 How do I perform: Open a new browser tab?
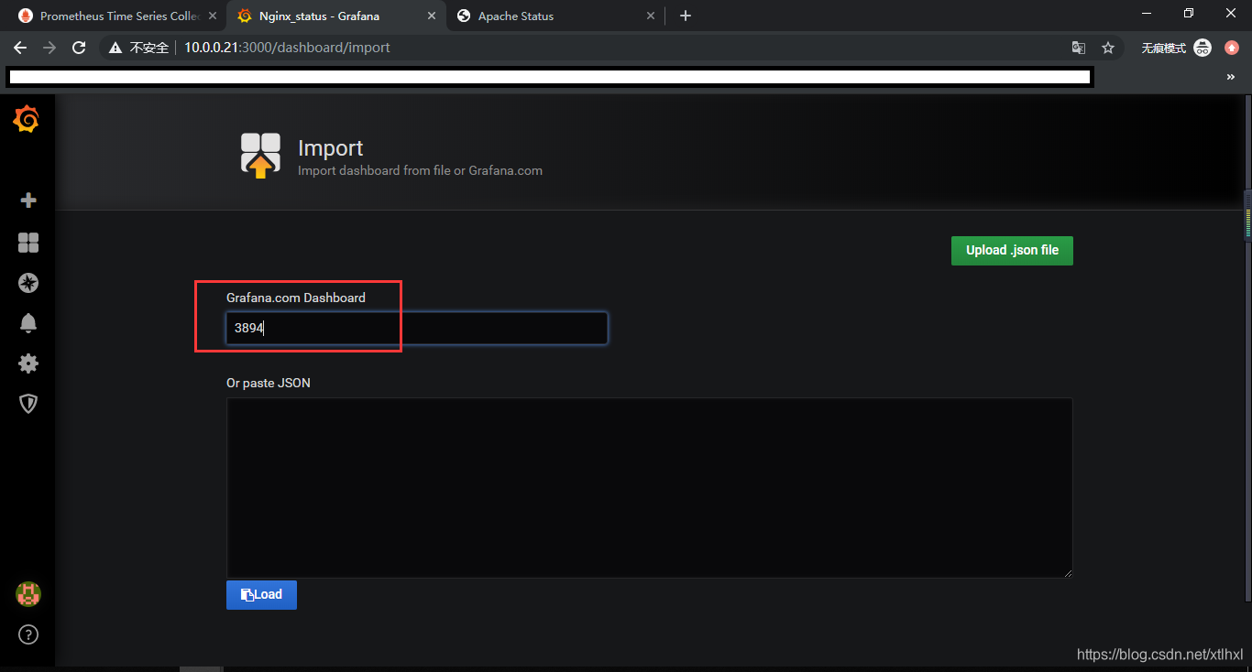(686, 16)
